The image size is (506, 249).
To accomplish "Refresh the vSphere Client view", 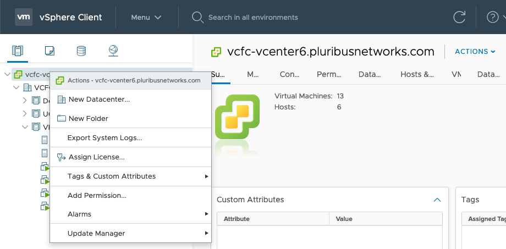I will pos(459,17).
